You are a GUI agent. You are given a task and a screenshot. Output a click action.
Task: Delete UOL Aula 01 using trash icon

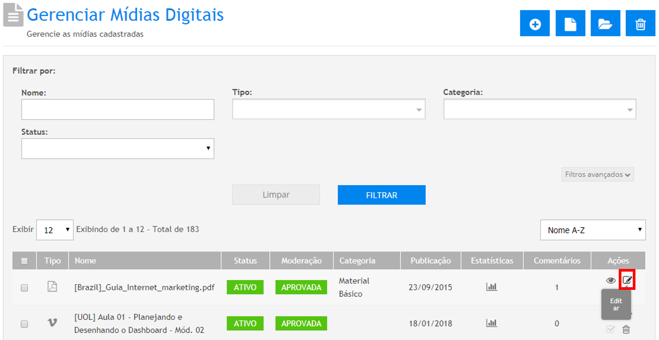[626, 329]
